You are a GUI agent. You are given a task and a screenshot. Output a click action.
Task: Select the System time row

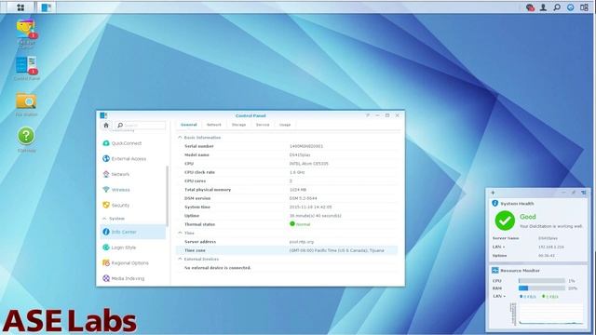tap(287, 207)
